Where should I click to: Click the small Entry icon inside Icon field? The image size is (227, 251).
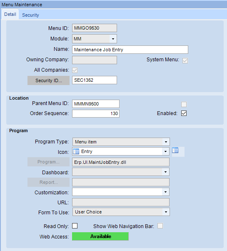(76, 151)
